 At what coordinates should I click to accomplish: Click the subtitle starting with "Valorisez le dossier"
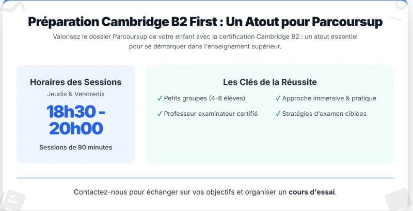[205, 42]
